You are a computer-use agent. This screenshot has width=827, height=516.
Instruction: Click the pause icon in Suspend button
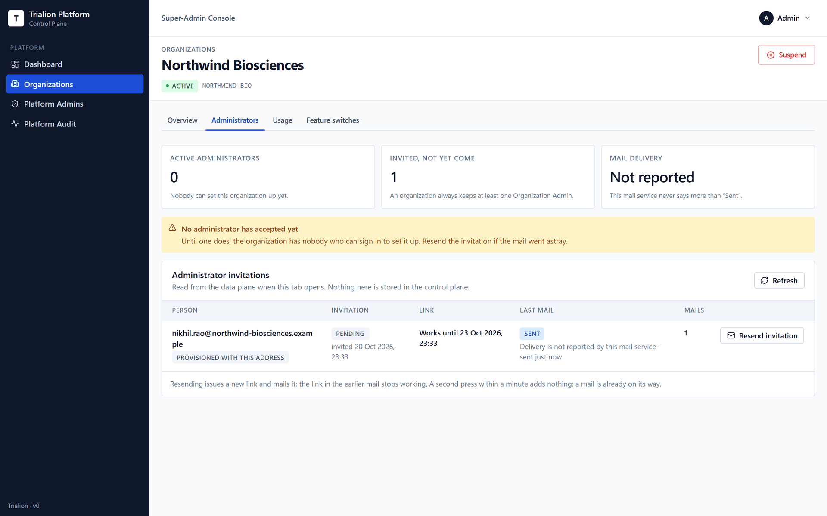point(771,55)
